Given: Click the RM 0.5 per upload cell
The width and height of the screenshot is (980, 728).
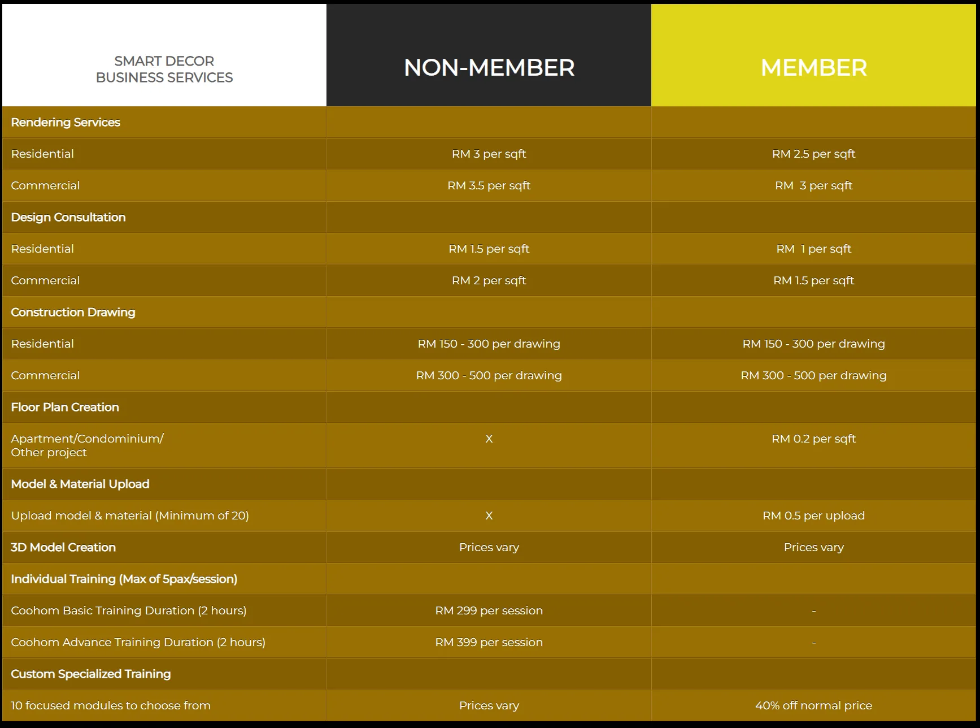Looking at the screenshot, I should [813, 515].
